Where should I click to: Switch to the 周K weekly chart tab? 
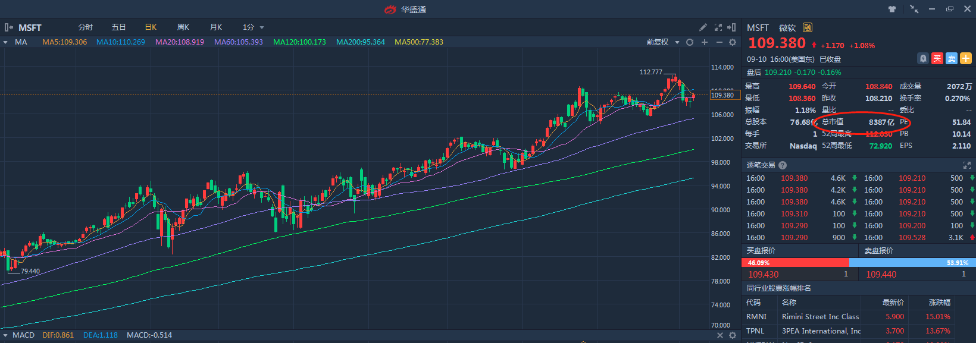tap(183, 27)
